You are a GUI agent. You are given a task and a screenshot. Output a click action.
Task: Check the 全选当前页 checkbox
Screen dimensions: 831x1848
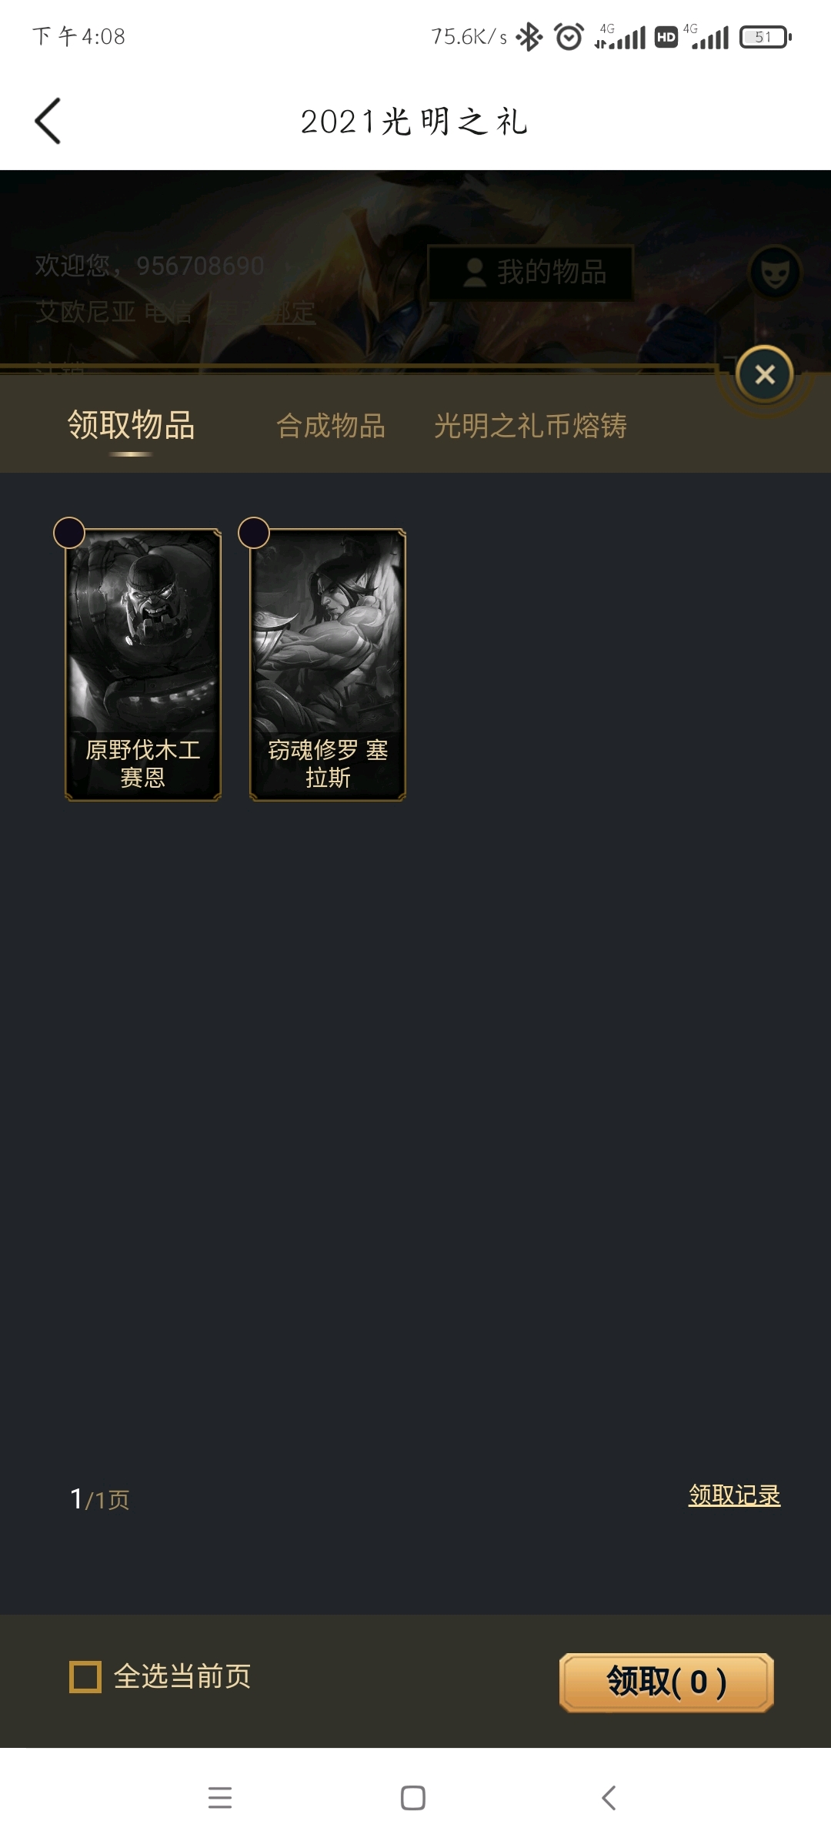[85, 1677]
